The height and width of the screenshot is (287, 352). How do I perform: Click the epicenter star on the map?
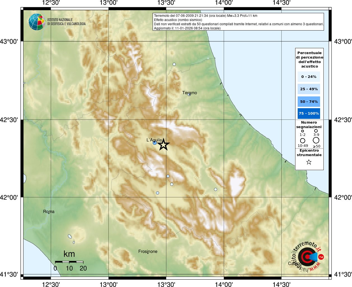click(x=164, y=145)
